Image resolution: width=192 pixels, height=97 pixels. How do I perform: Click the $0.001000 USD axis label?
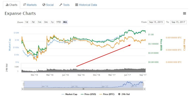click(x=153, y=62)
